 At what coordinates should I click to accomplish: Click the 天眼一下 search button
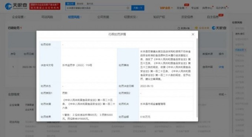[x=138, y=8]
